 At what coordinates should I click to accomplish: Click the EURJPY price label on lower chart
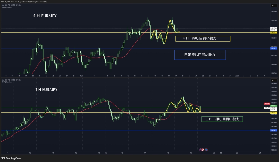click(x=267, y=108)
